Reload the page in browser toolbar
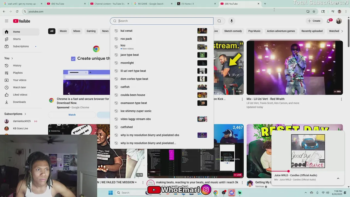This screenshot has height=197, width=350. (17, 11)
